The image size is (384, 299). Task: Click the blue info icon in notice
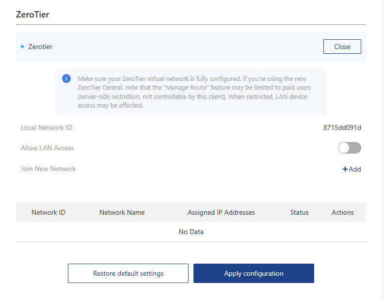tap(66, 79)
